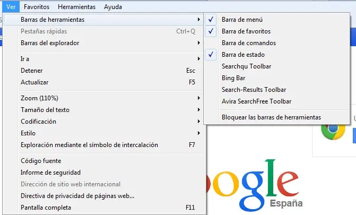Toggle Exploración mediante el símbolo de intercalación

103,145
